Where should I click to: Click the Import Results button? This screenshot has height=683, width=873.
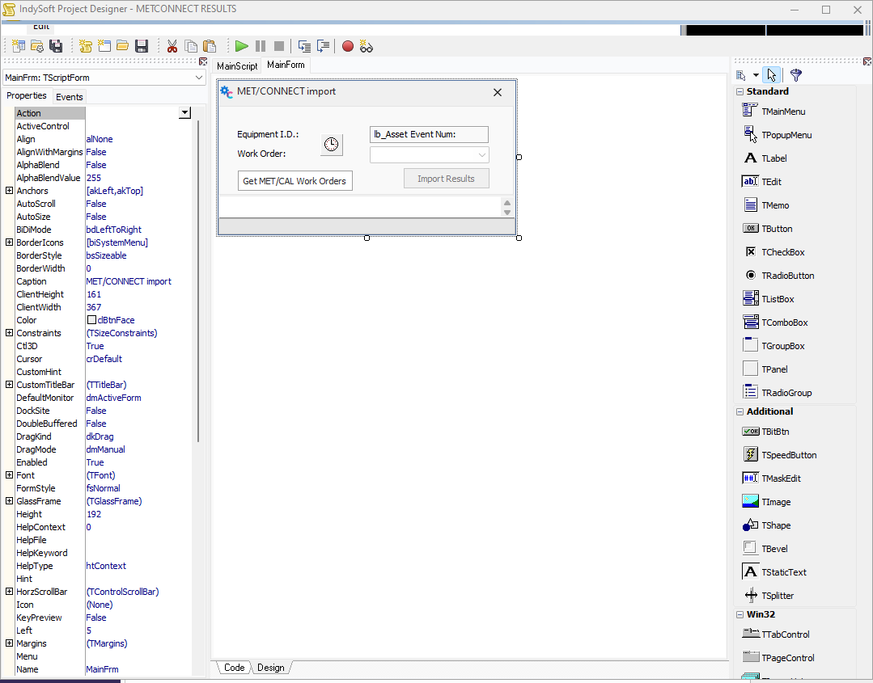pyautogui.click(x=446, y=179)
